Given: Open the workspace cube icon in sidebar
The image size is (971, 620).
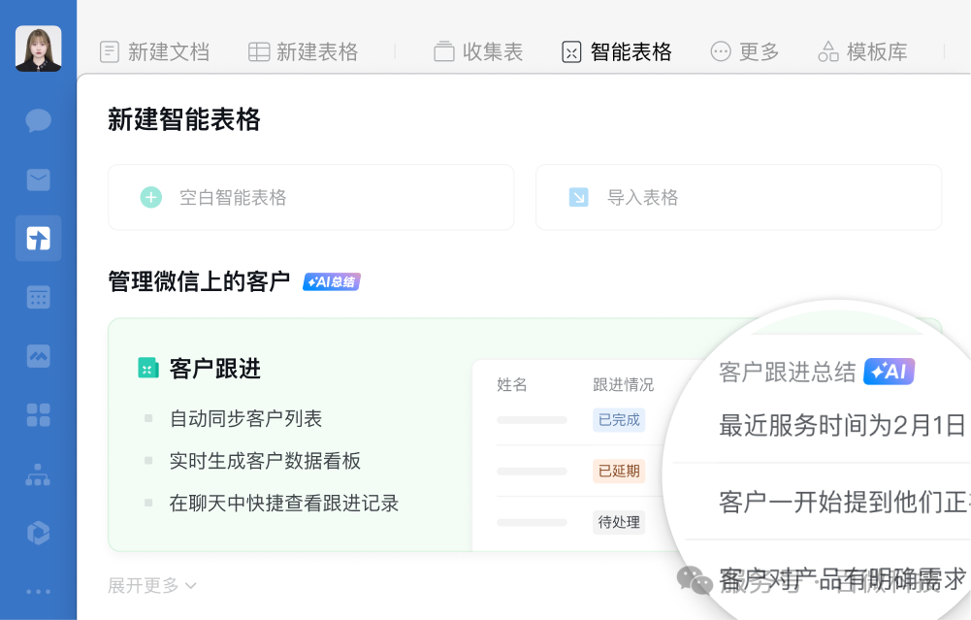Looking at the screenshot, I should click(x=37, y=534).
